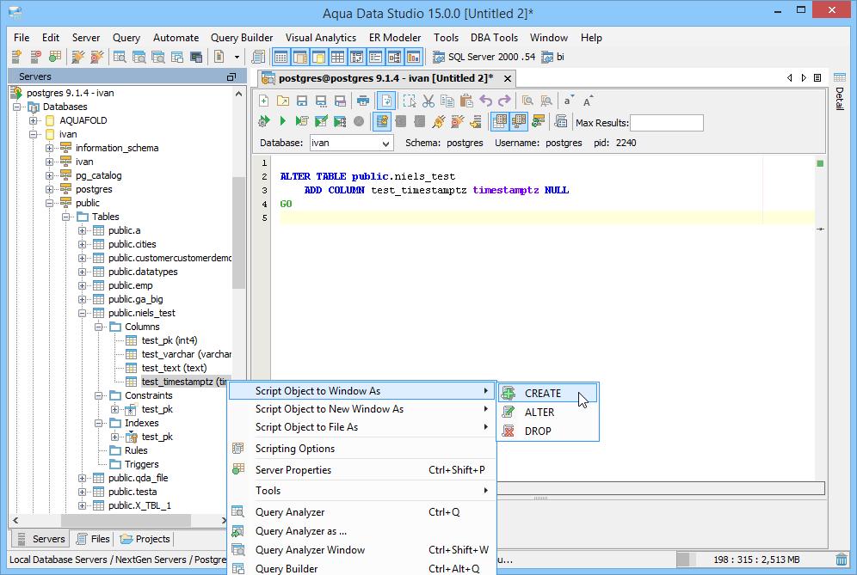Image resolution: width=857 pixels, height=575 pixels.
Task: Click the execute double-arrow gear icon
Action: [x=263, y=121]
